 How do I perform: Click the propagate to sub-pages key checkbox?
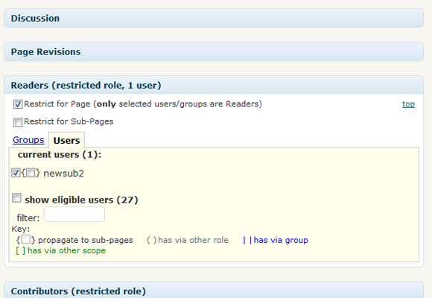point(25,239)
